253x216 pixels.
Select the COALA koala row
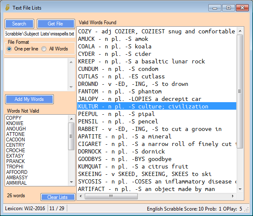tap(157, 46)
